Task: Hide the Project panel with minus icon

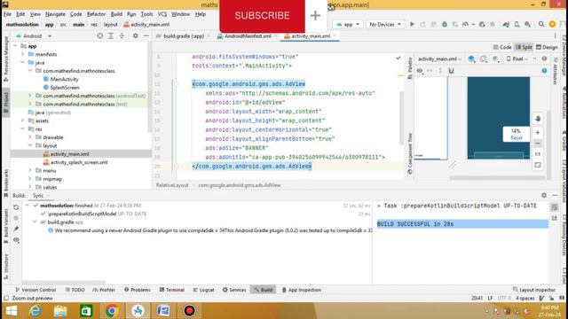Action: tap(146, 35)
